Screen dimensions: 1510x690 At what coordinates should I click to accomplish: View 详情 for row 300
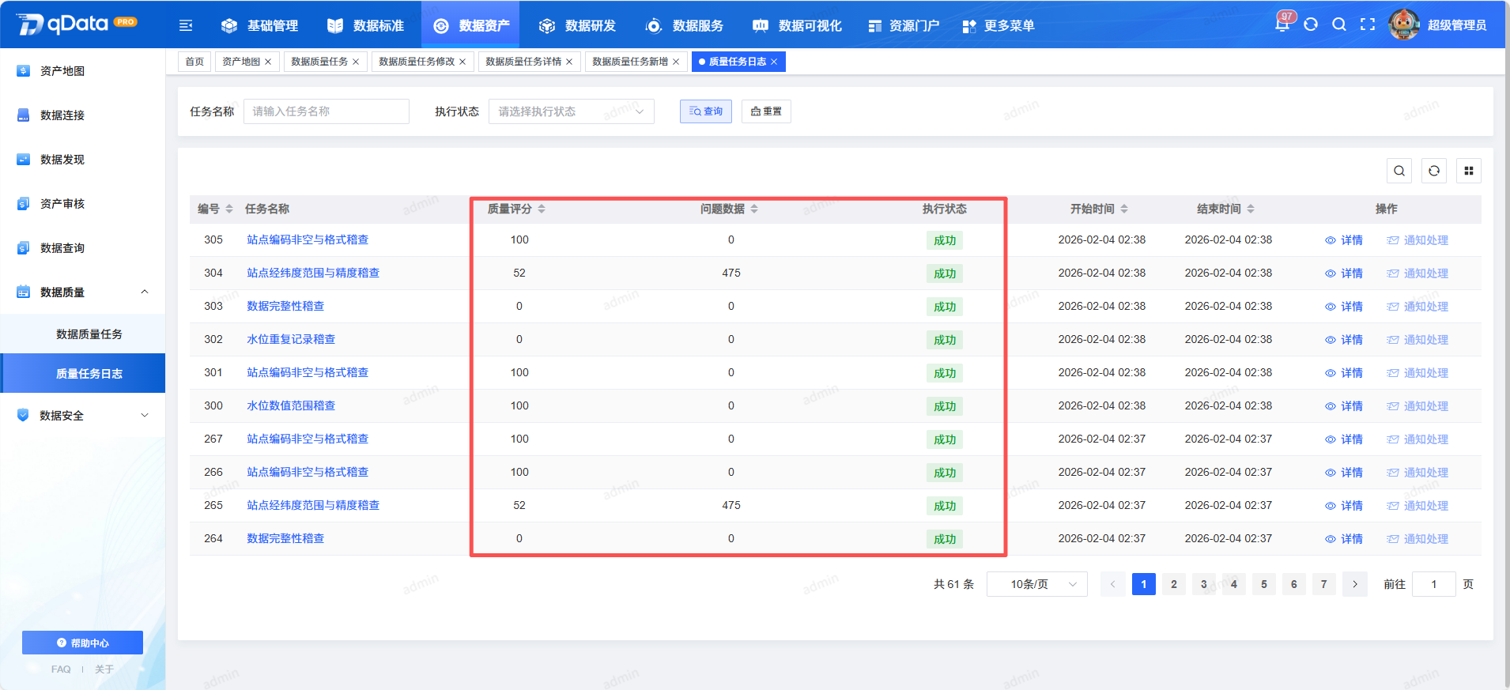tap(1344, 406)
